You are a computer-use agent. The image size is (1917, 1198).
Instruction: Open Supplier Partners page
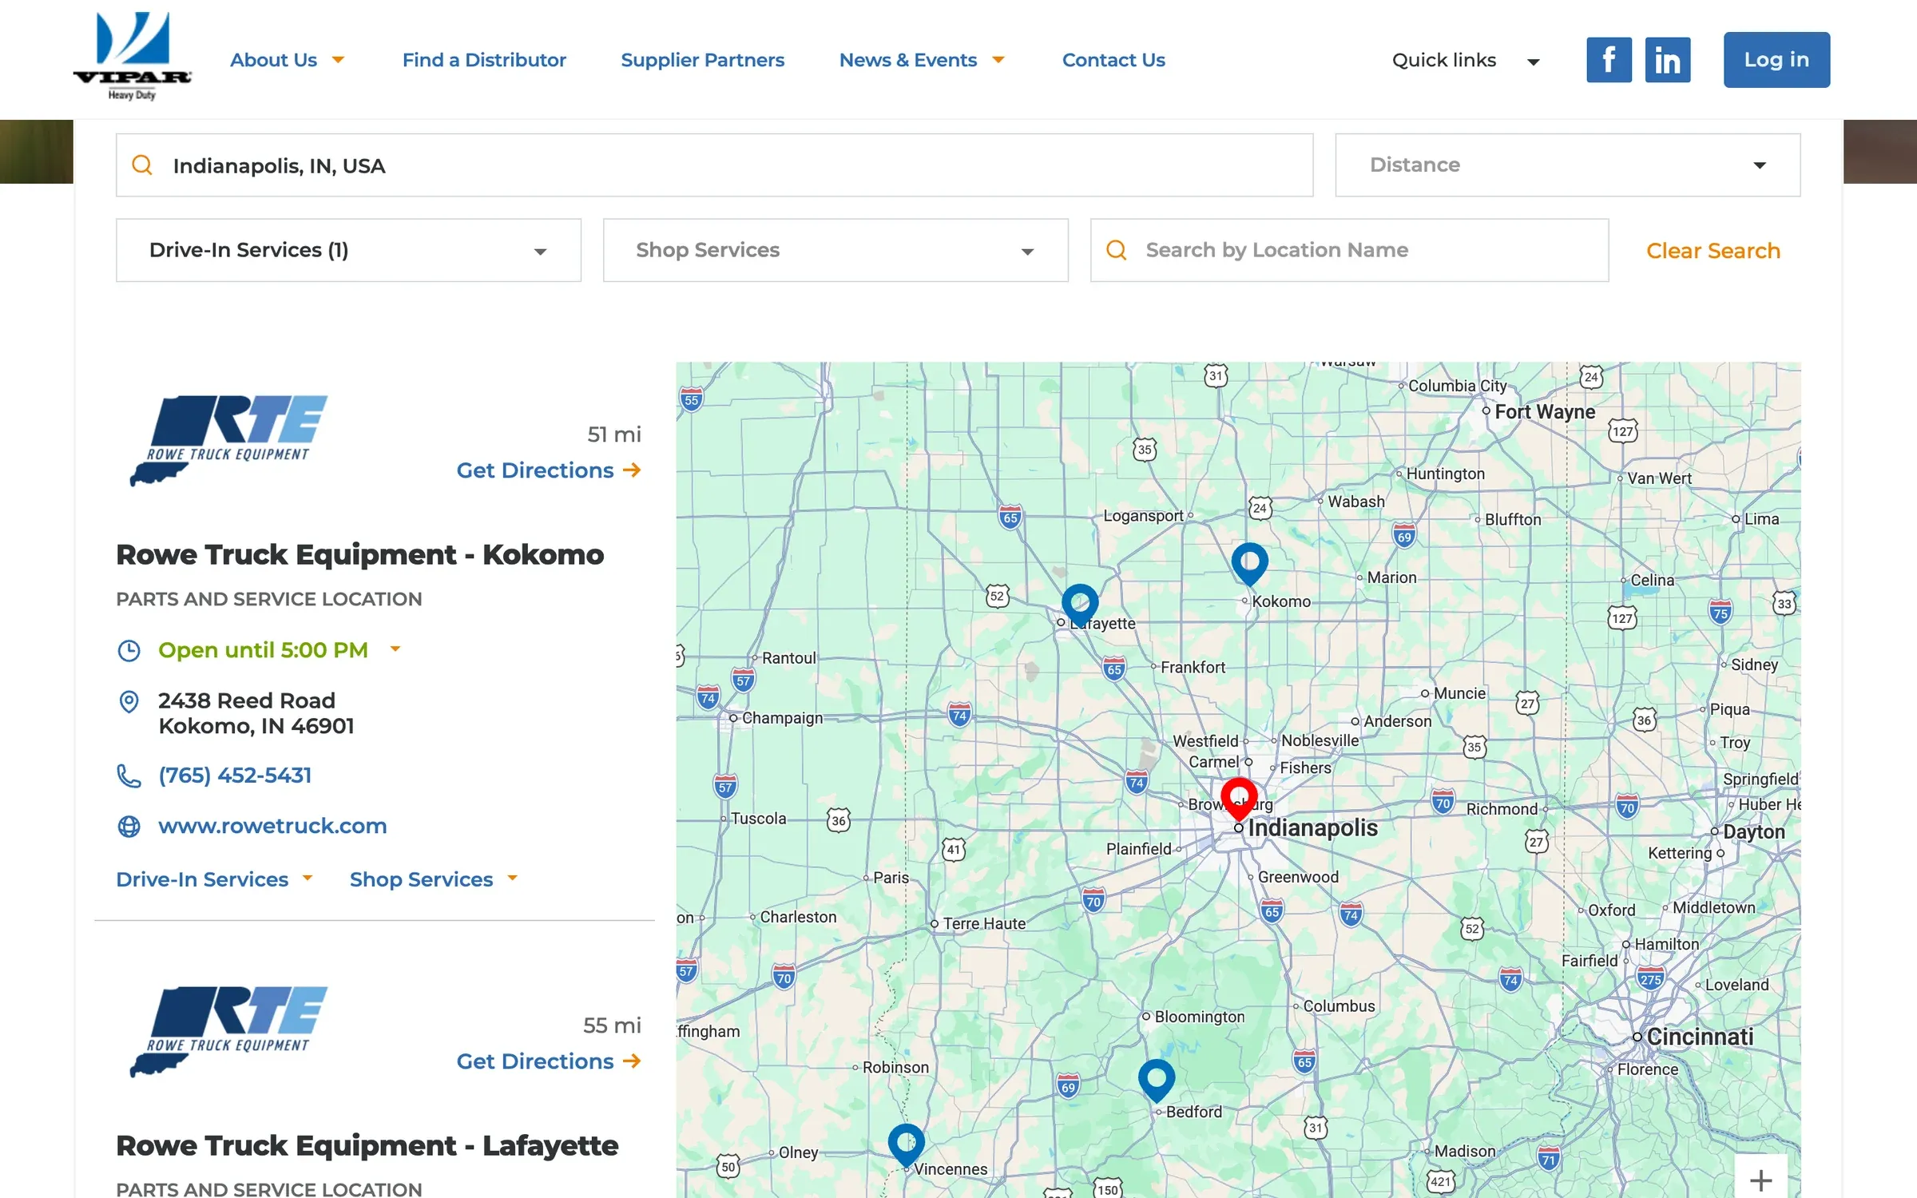702,60
